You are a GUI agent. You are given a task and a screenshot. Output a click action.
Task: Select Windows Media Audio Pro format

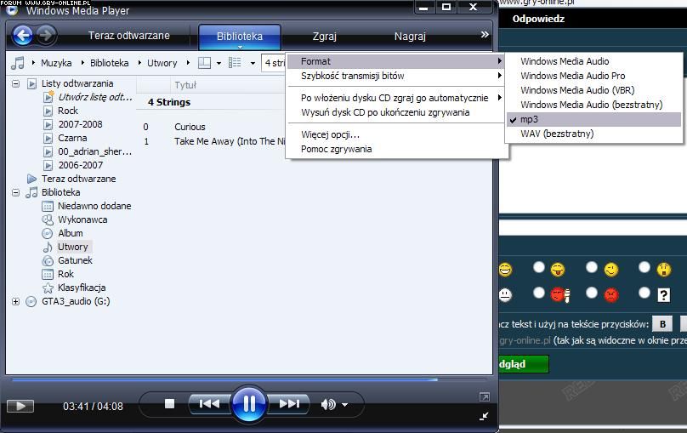[593, 76]
